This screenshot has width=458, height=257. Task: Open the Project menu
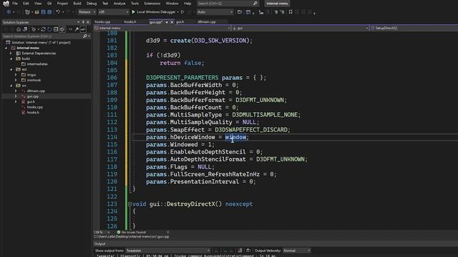point(62,4)
